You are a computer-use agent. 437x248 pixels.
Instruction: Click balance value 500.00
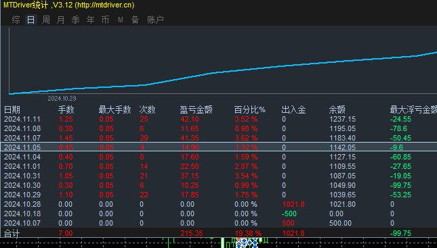pyautogui.click(x=340, y=223)
